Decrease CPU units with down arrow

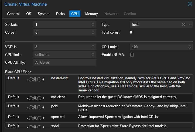[x=190, y=48]
